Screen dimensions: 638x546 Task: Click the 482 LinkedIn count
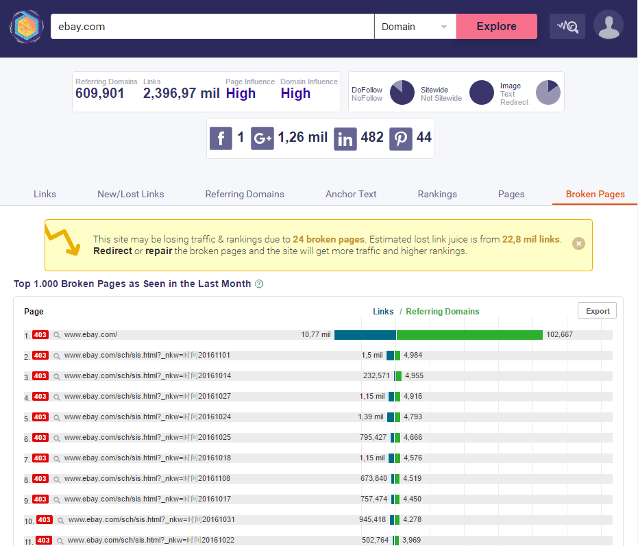coord(372,137)
